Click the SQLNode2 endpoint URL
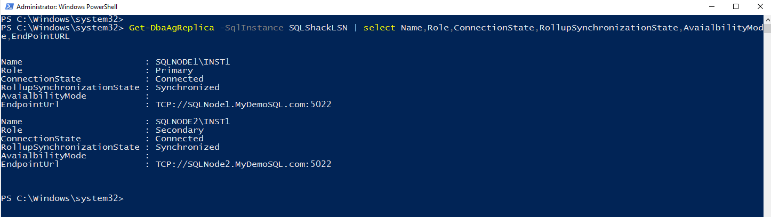Screen dimensions: 771x217 (243, 164)
